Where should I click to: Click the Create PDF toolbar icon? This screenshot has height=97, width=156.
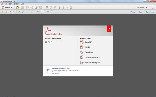[3, 8]
